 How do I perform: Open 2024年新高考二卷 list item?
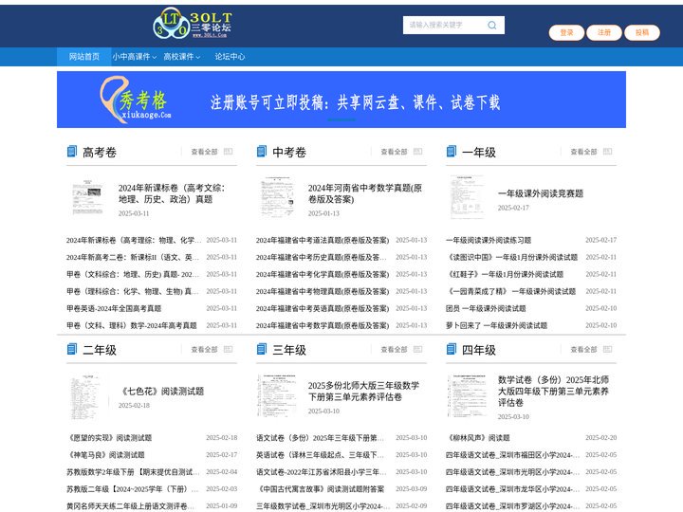point(133,257)
